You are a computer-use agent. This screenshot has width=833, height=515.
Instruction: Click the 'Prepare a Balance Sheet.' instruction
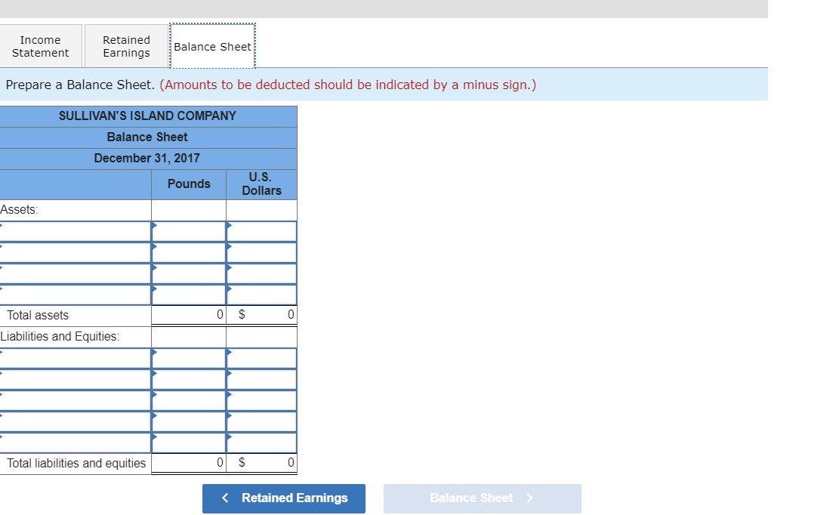click(80, 85)
